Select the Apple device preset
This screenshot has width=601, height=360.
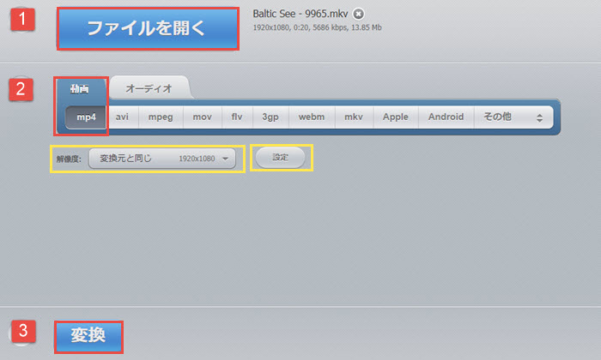pos(396,117)
